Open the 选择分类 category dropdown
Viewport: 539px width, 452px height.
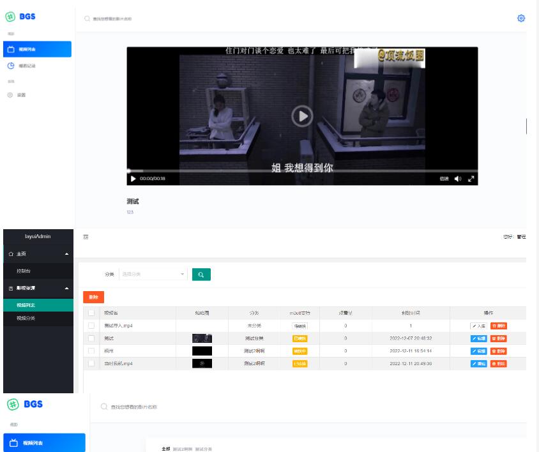pos(153,275)
